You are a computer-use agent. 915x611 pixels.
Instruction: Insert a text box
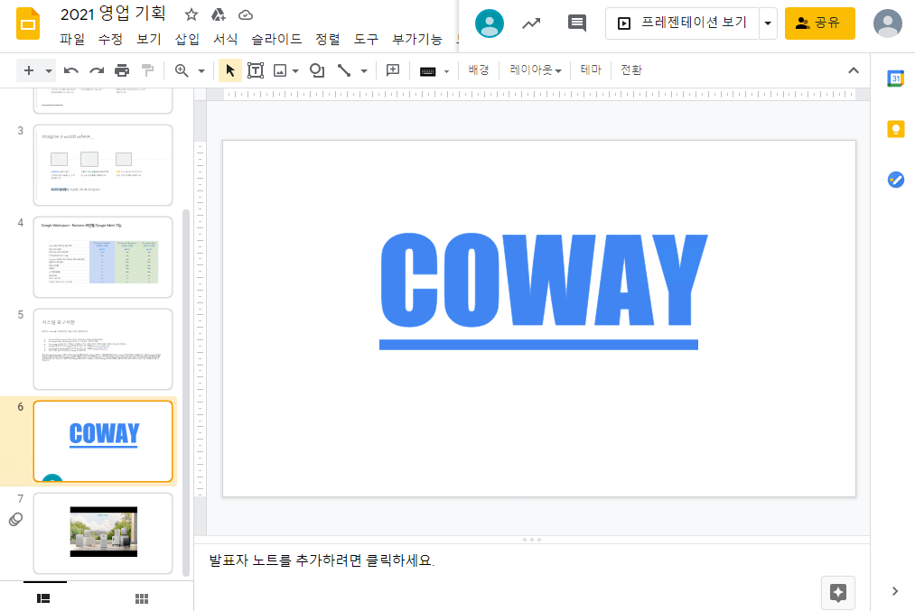256,70
